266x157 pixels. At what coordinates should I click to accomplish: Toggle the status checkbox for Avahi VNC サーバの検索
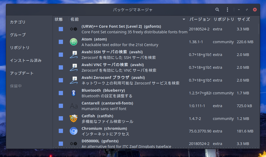[x=61, y=67]
